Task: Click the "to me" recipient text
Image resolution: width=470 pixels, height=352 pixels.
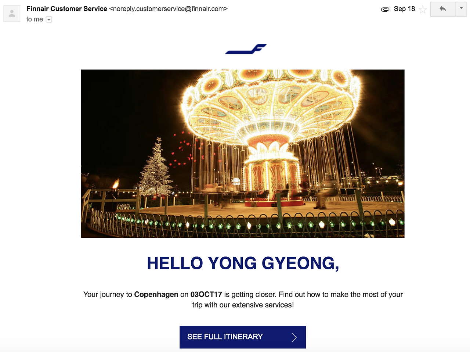Action: pyautogui.click(x=35, y=19)
